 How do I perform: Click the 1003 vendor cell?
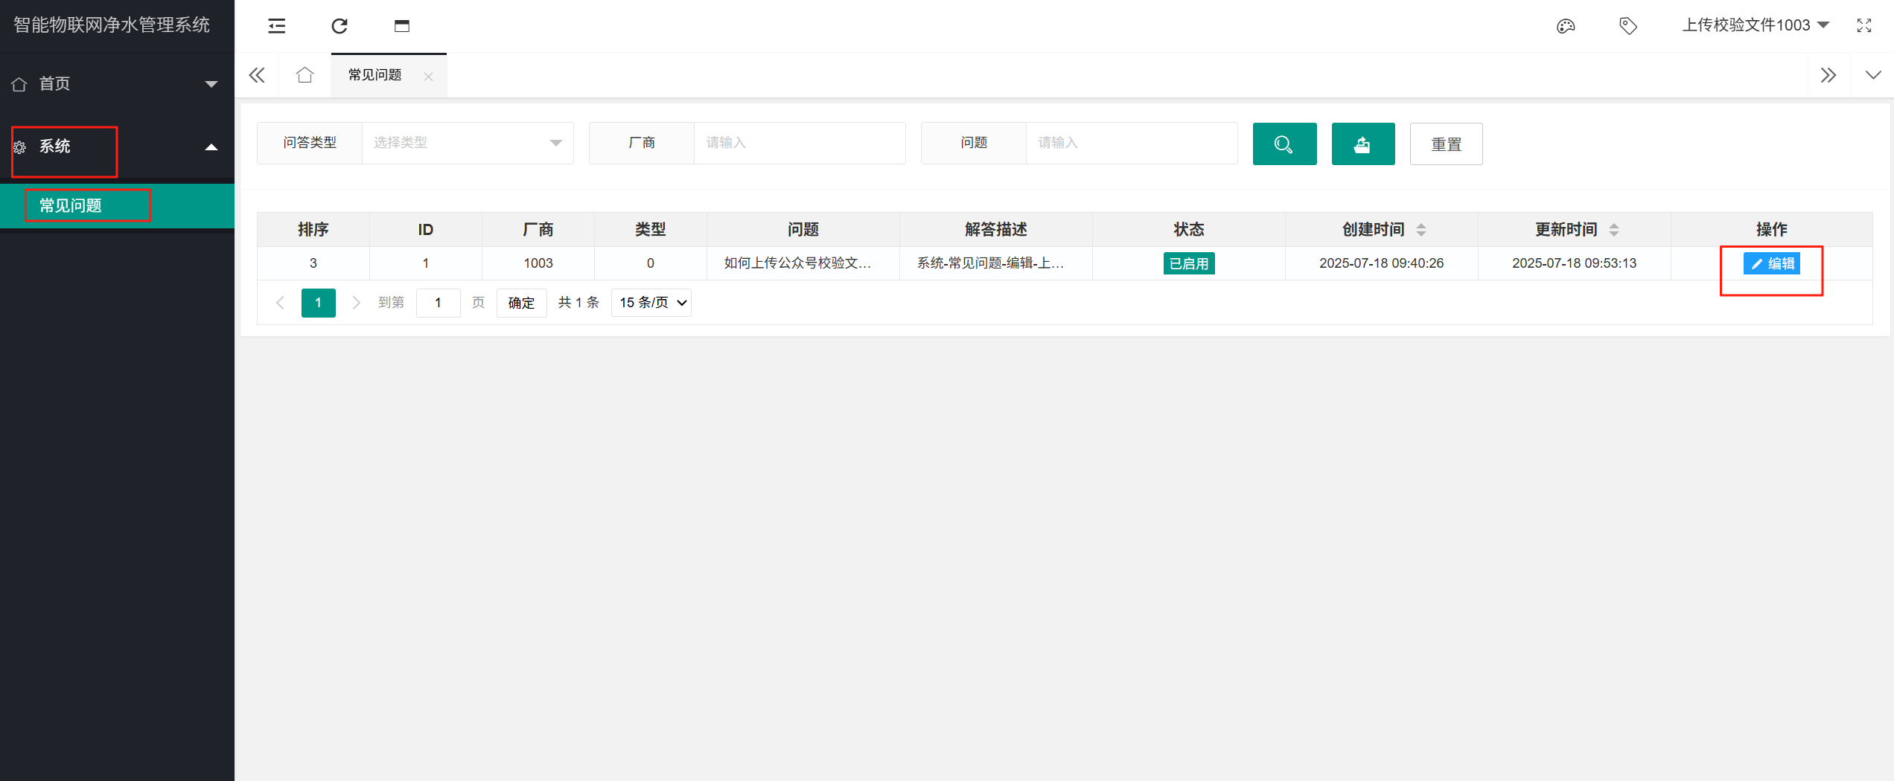pos(538,263)
